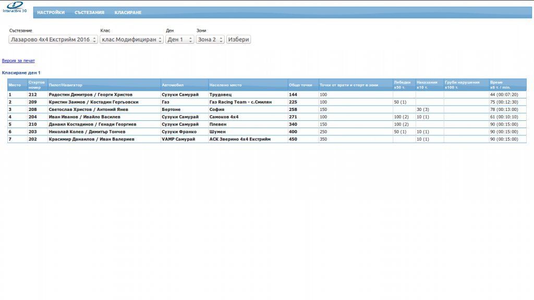Open the НАСТРОЙКИ menu
534x300 pixels.
pyautogui.click(x=51, y=12)
